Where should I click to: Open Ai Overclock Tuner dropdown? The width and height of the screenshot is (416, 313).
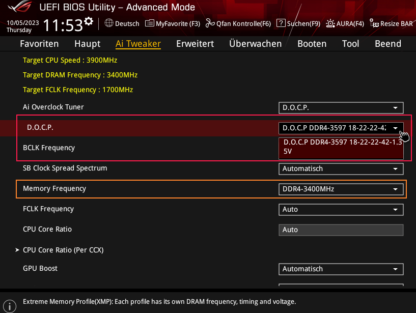[x=341, y=108]
